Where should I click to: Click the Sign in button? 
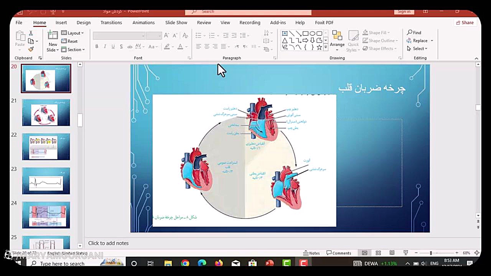click(x=404, y=11)
